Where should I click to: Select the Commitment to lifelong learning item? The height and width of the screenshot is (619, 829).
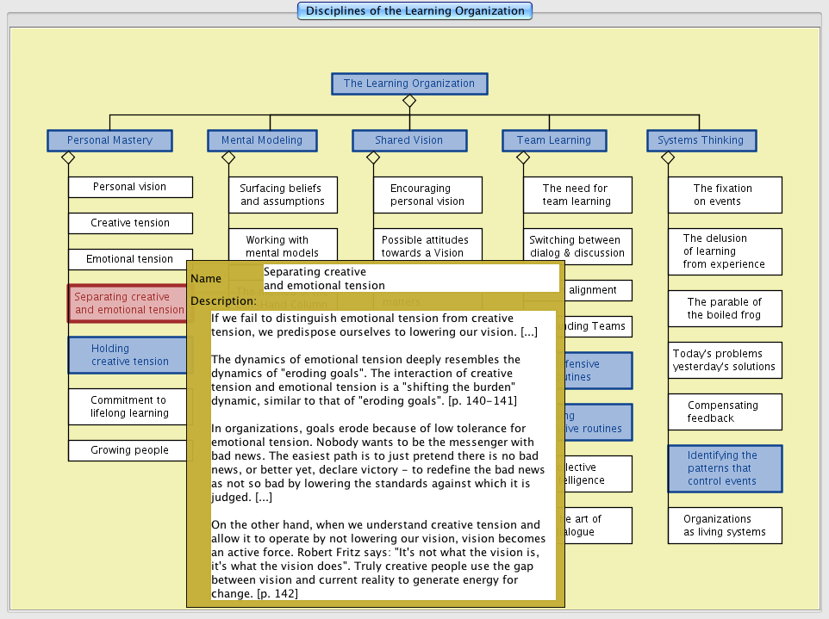[x=129, y=406]
